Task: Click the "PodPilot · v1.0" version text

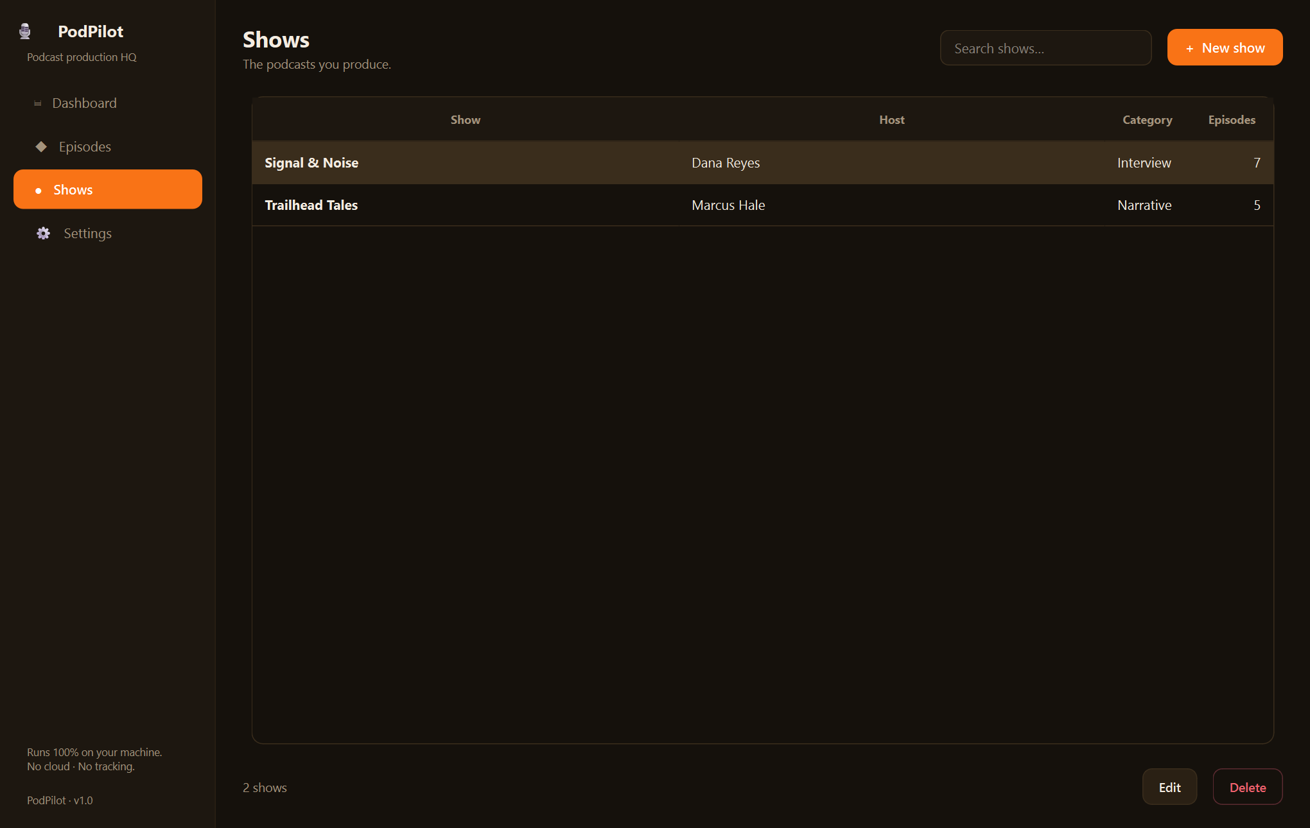Action: tap(60, 800)
